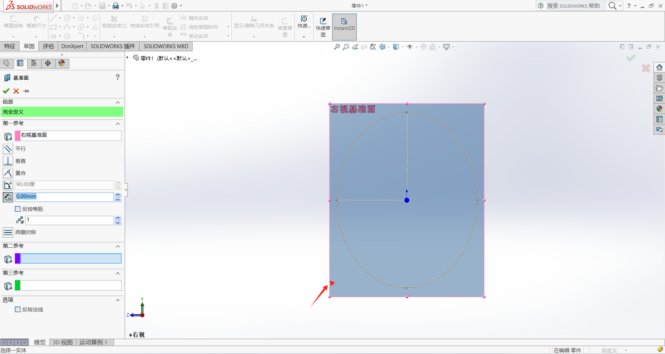
Task: Click the Zoom to Area icon
Action: 346,47
